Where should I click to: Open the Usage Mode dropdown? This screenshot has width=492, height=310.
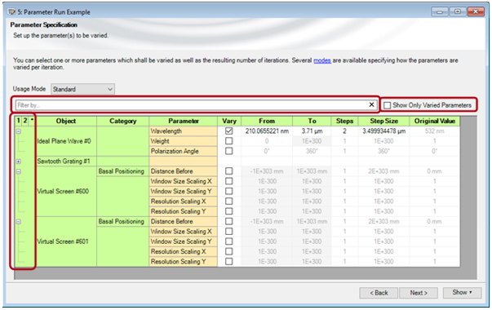pyautogui.click(x=83, y=89)
